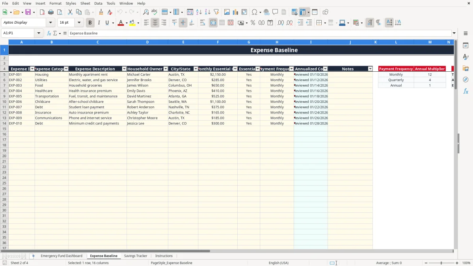Click the Cut scissors icon

click(70, 12)
